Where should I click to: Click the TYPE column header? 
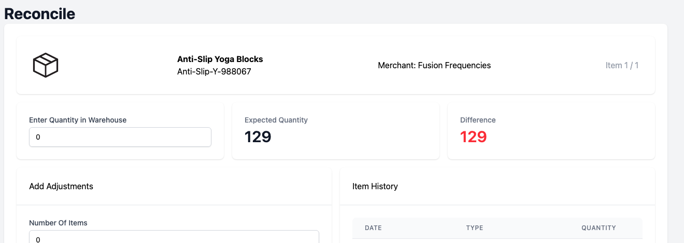coord(475,227)
